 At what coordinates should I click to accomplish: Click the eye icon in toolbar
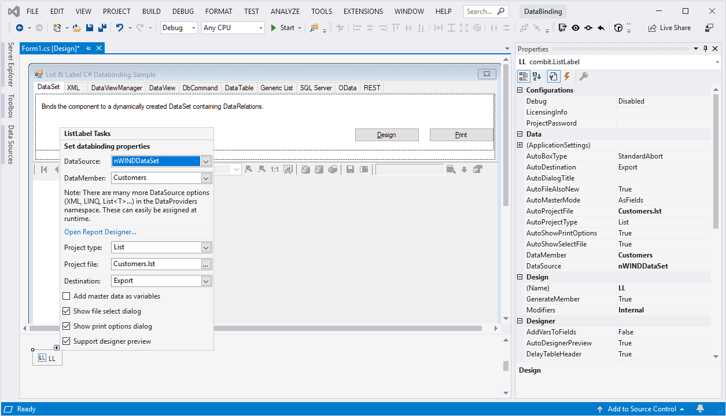(576, 28)
